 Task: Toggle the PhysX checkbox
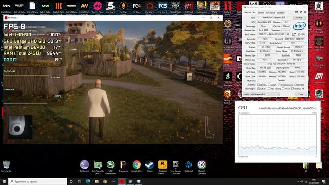coord(283,89)
